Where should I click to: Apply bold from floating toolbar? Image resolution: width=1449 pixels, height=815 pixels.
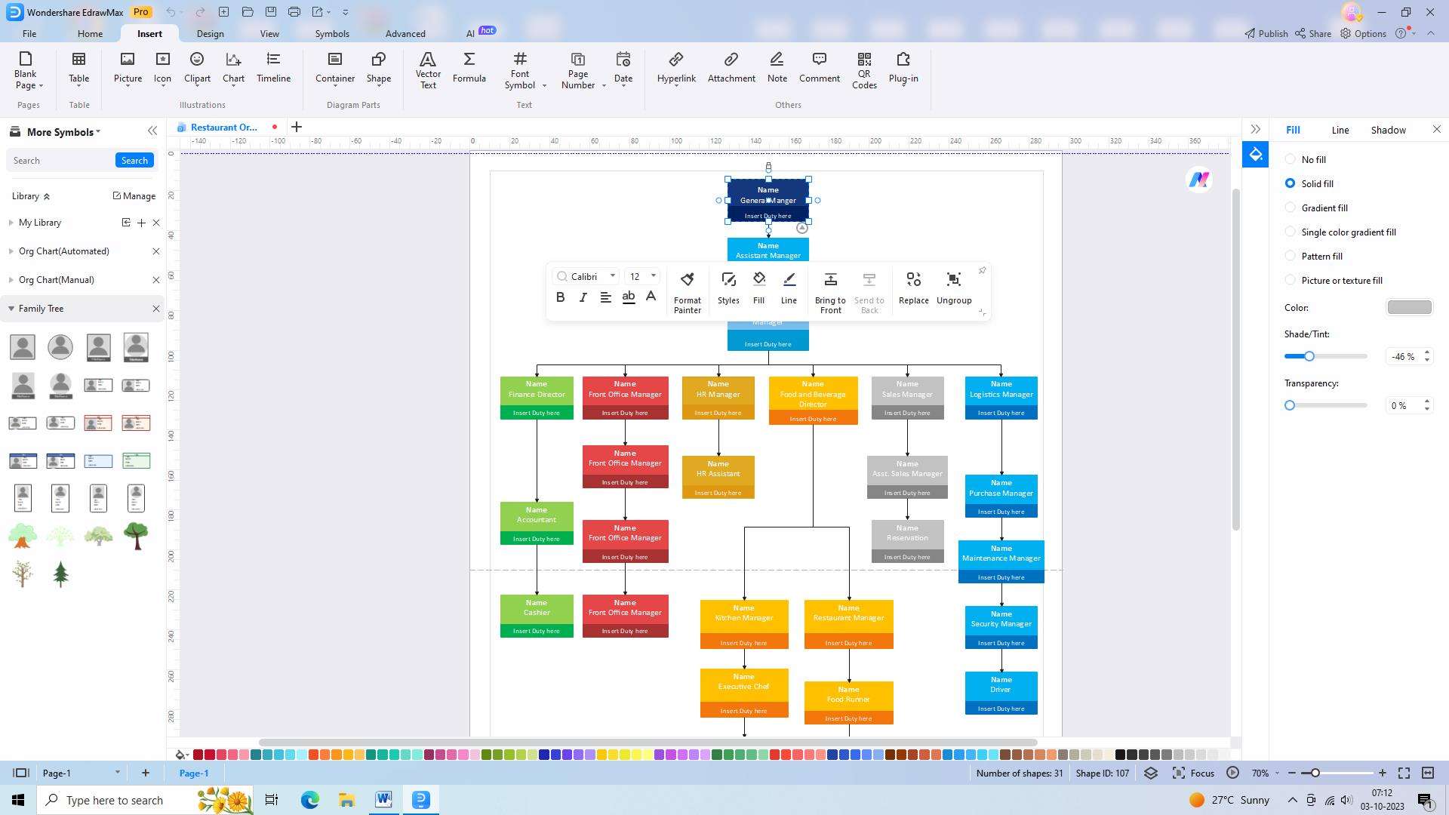[x=560, y=297]
